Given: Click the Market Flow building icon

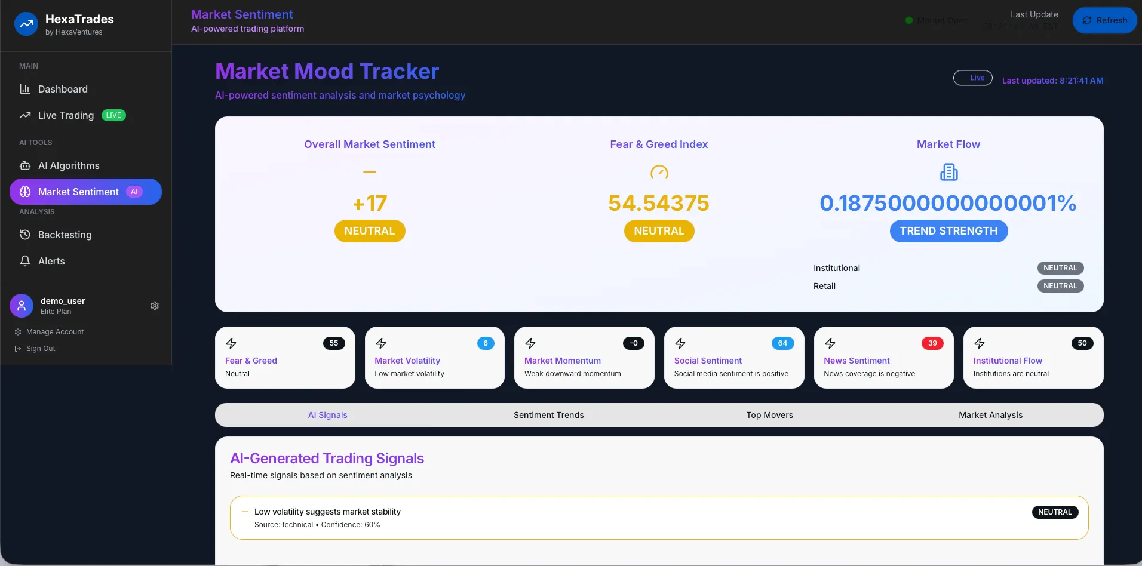Looking at the screenshot, I should 948,173.
